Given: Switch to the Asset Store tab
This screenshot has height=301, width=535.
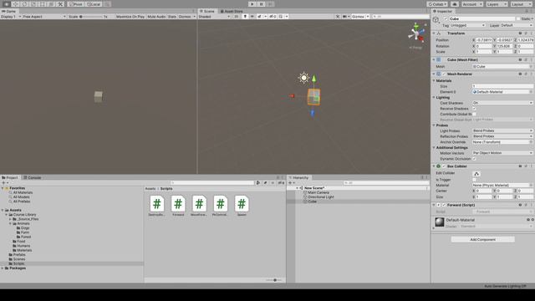Looking at the screenshot, I should tap(232, 11).
